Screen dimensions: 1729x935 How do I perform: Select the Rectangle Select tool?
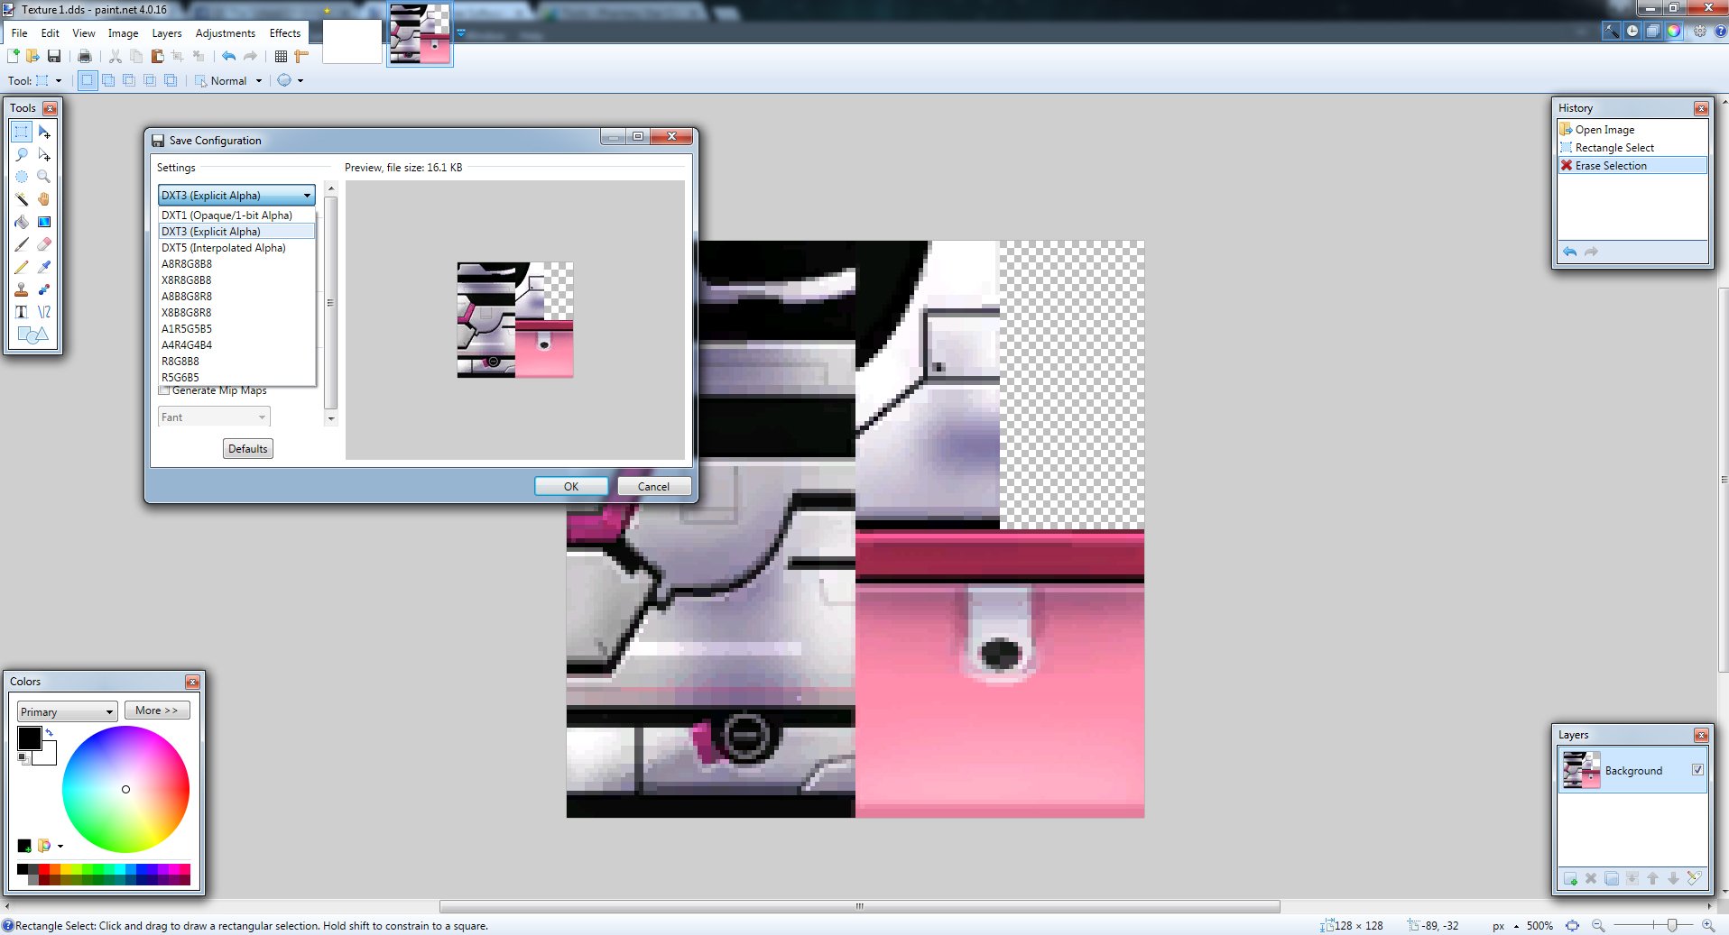(22, 132)
